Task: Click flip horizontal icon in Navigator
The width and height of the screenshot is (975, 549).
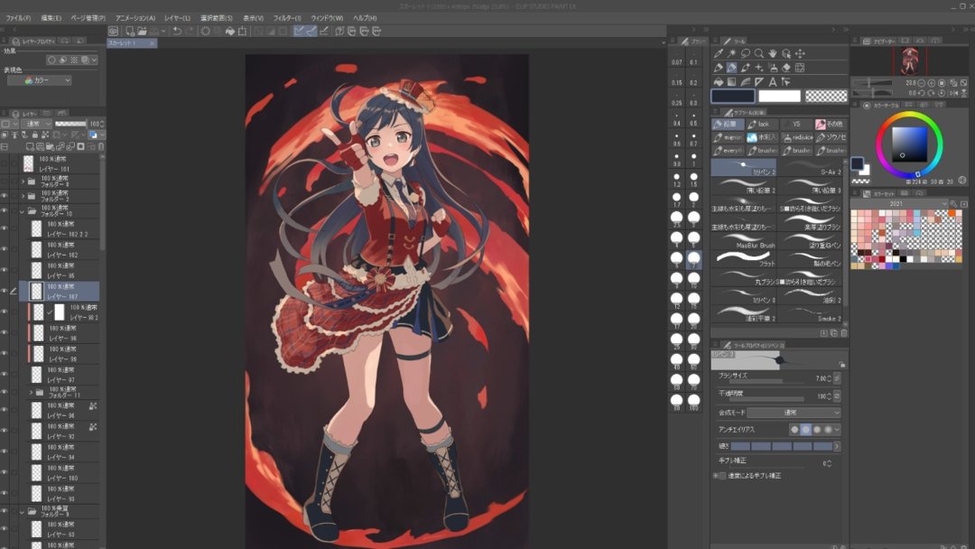Action: pyautogui.click(x=953, y=93)
